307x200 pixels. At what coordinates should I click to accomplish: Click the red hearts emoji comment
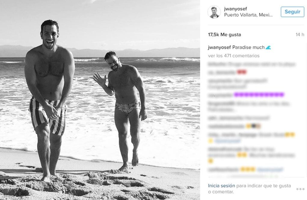coord(242,72)
